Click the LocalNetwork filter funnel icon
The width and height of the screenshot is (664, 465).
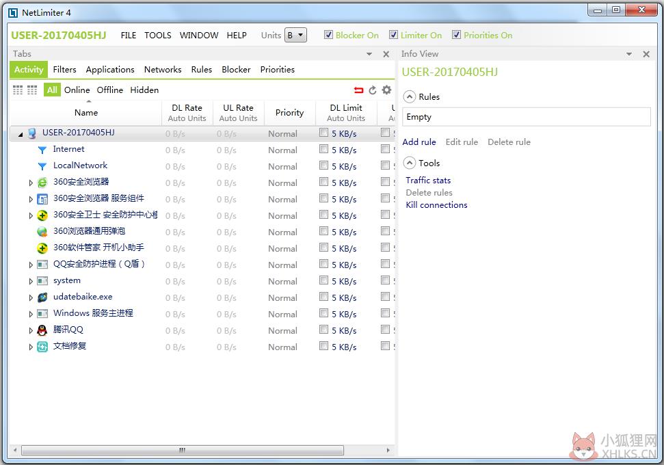[42, 166]
